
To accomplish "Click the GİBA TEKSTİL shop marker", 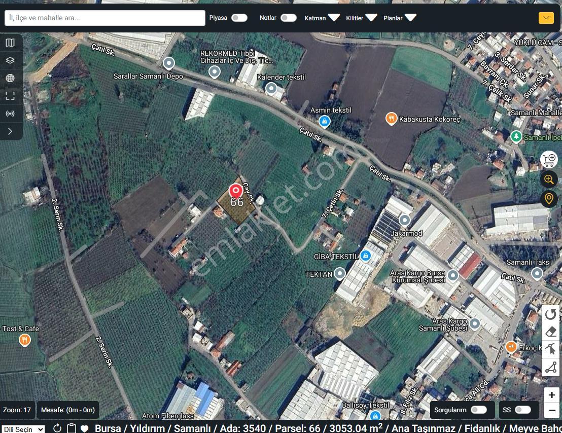I will point(366,256).
